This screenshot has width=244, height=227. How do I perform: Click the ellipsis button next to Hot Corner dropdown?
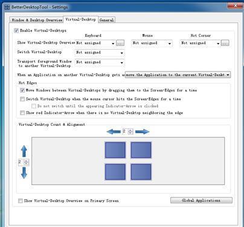225,43
